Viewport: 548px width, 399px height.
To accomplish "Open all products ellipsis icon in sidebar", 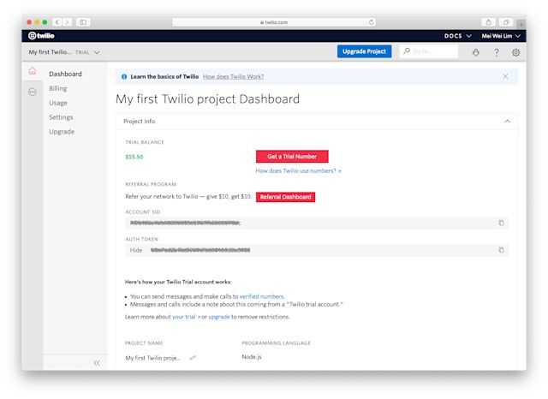I will (33, 92).
